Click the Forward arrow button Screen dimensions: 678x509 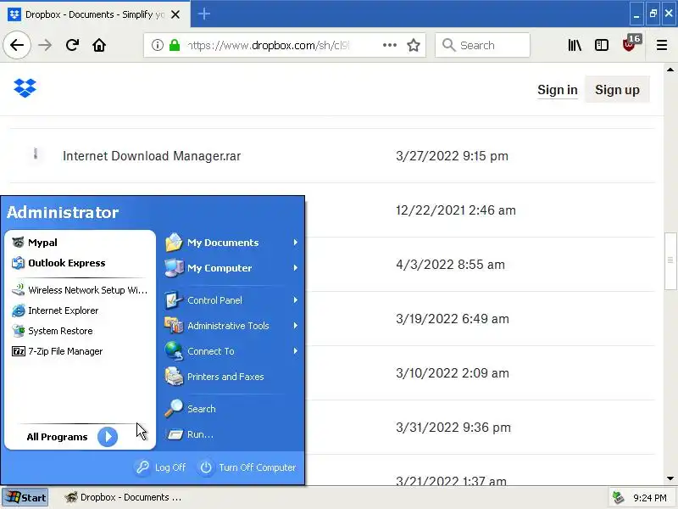pyautogui.click(x=45, y=45)
